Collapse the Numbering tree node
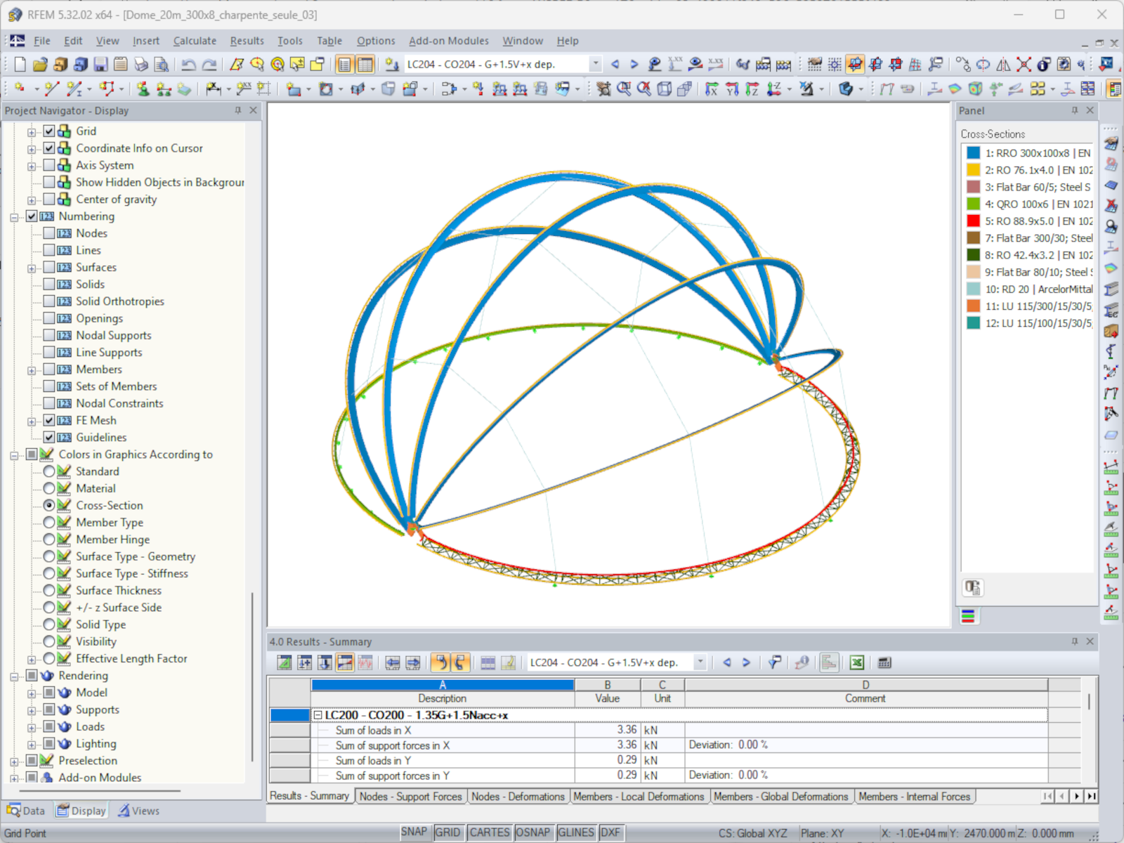Viewport: 1124px width, 843px height. [14, 217]
